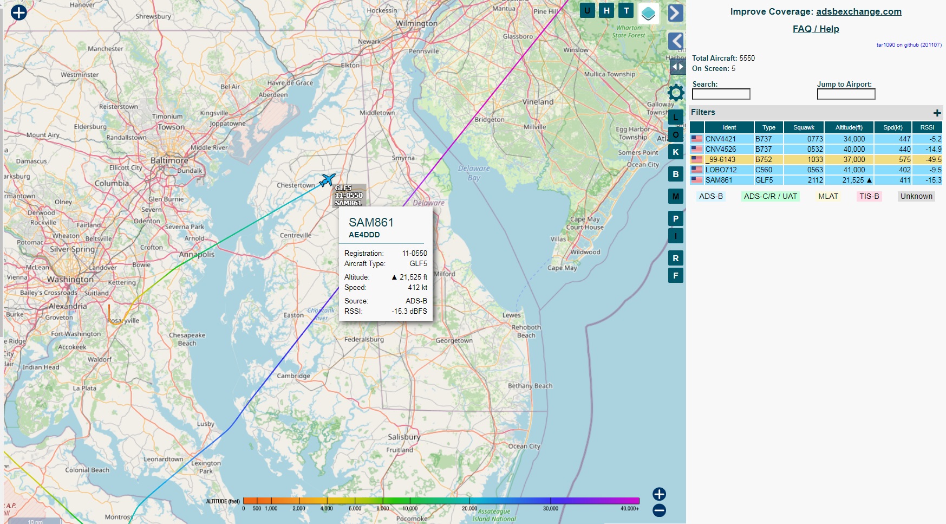946x524 pixels.
Task: Toggle the T track button
Action: click(626, 10)
